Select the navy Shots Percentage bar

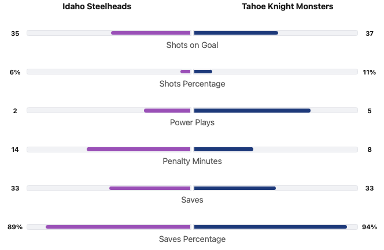[203, 72]
